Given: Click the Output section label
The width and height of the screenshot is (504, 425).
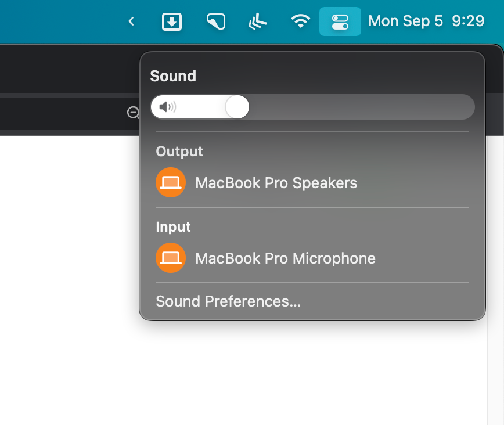Looking at the screenshot, I should point(179,152).
